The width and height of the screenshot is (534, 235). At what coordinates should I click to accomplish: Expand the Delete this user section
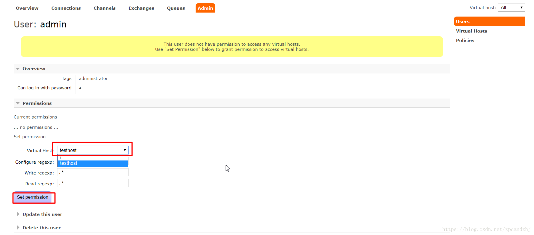click(x=41, y=228)
